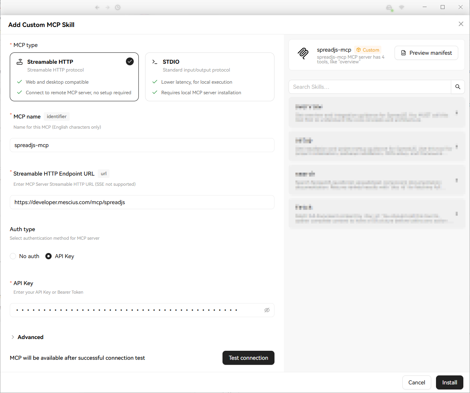This screenshot has width=470, height=393.
Task: Open Preview manifest
Action: click(x=426, y=53)
